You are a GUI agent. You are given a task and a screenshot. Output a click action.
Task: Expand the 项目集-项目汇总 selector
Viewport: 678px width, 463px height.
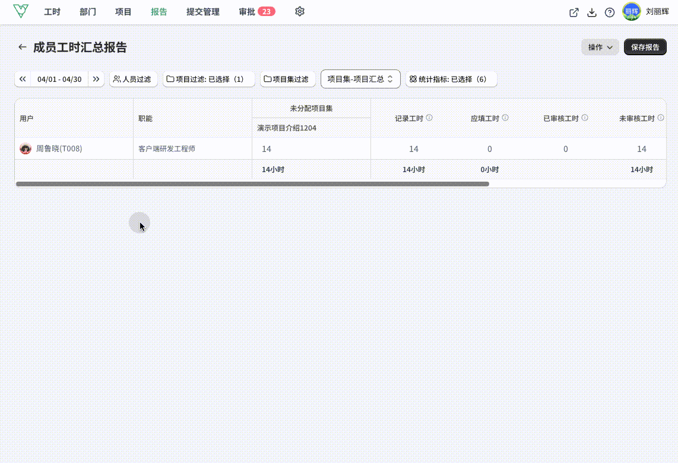coord(360,79)
